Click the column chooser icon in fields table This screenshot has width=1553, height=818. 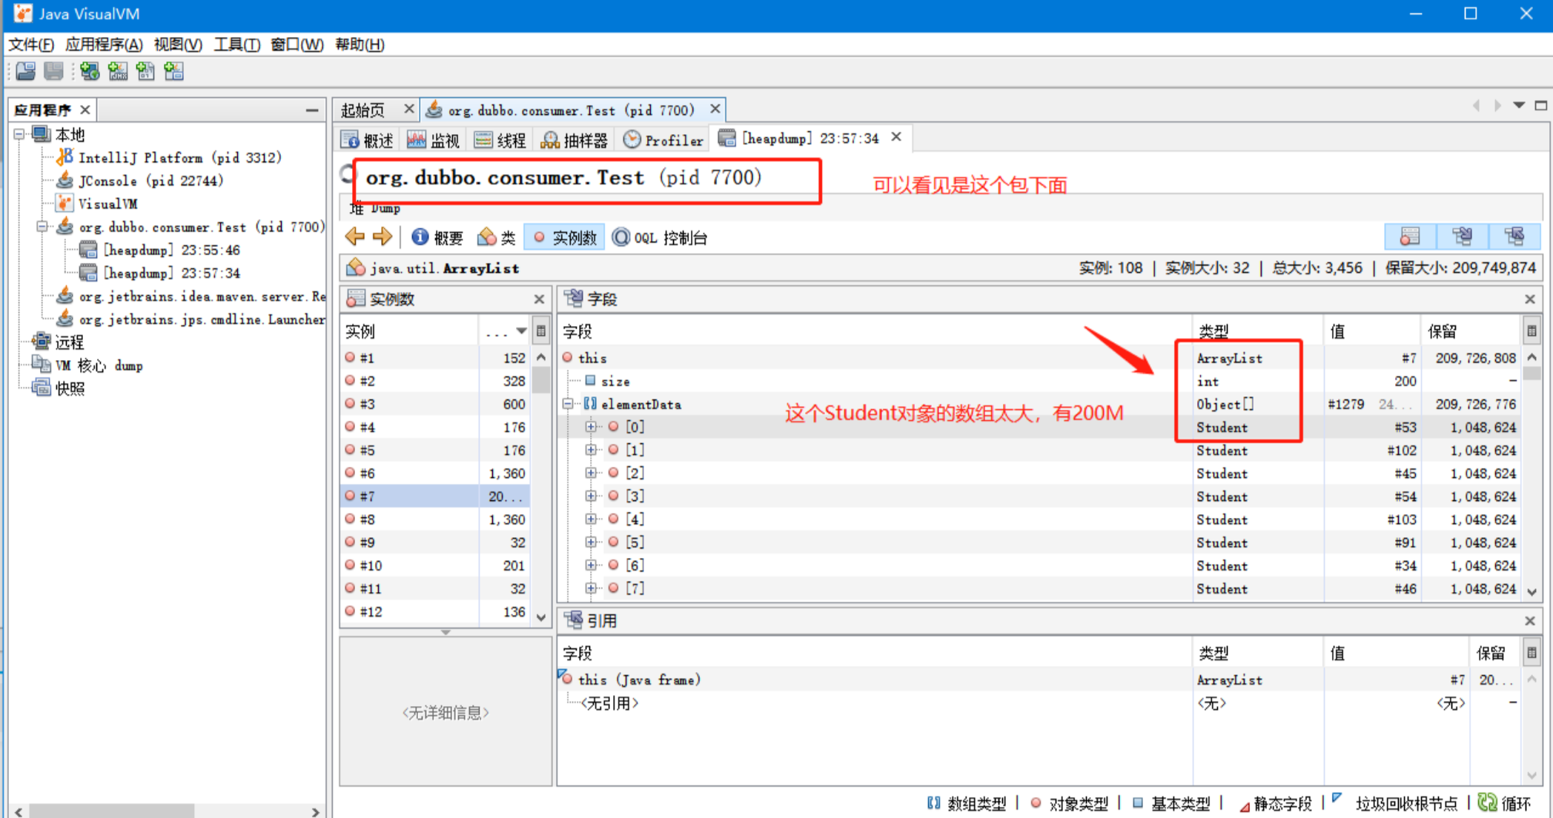click(1532, 331)
